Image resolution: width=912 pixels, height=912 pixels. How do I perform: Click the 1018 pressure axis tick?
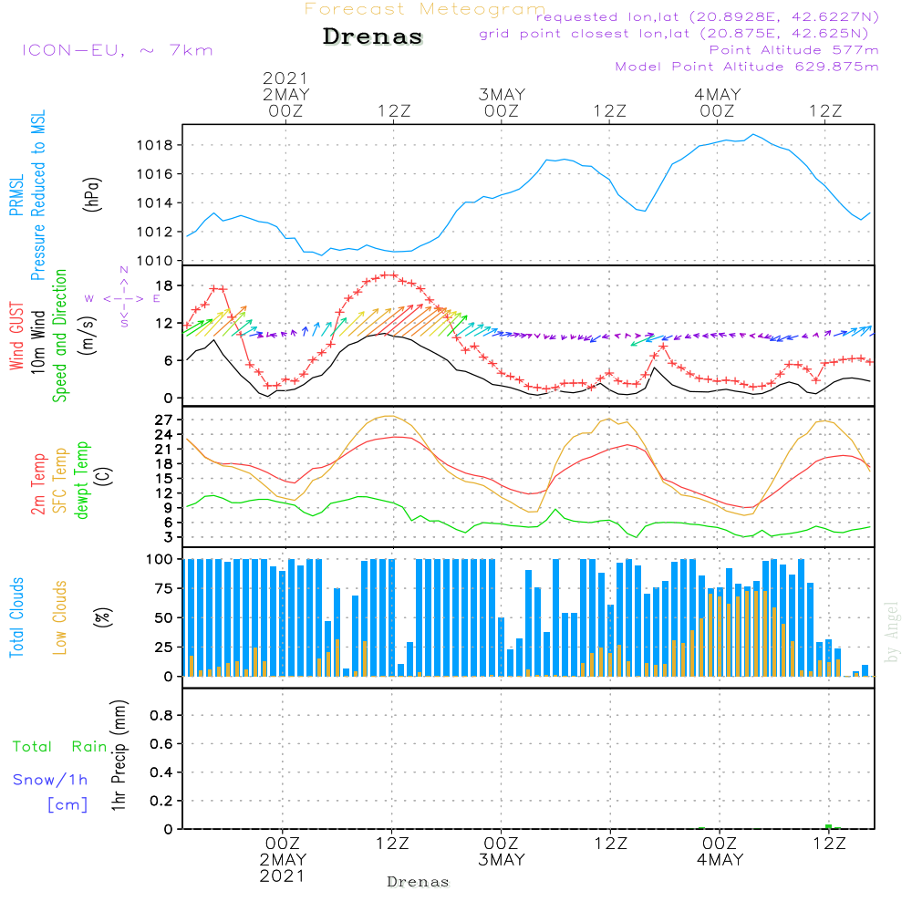[156, 145]
